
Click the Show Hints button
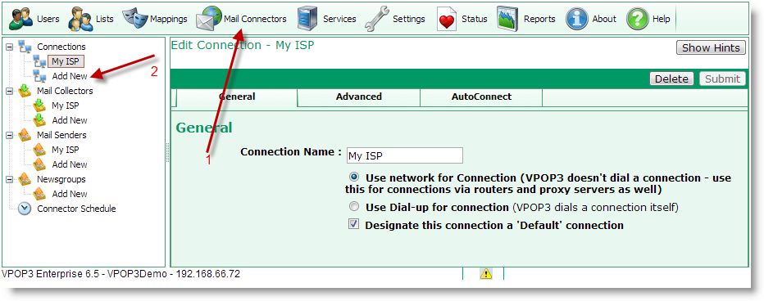click(x=711, y=47)
